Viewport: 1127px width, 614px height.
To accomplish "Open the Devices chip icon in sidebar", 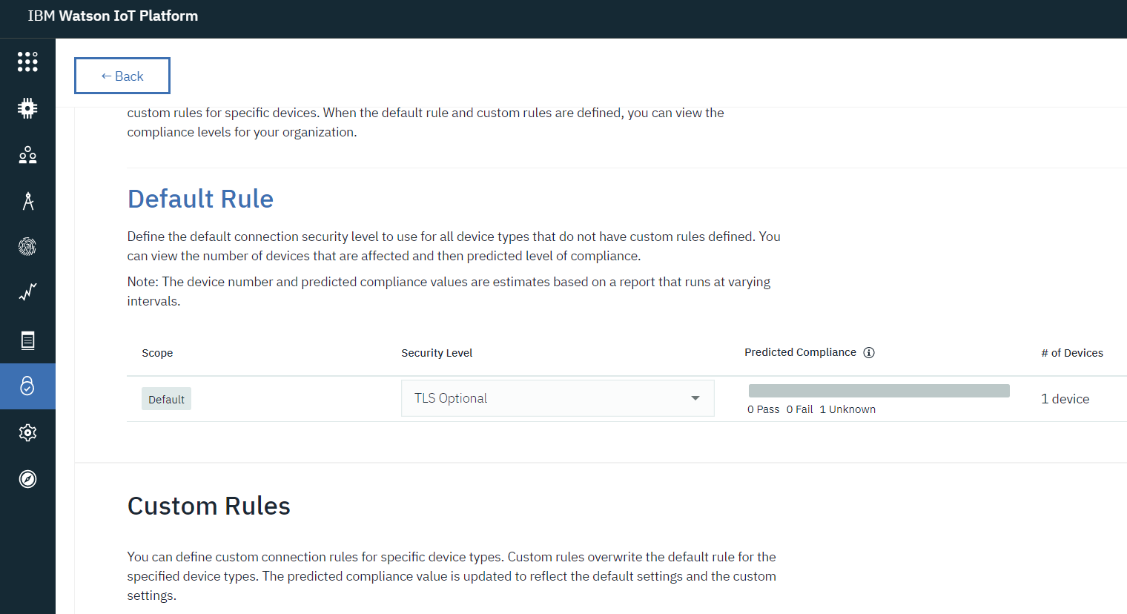I will click(27, 108).
